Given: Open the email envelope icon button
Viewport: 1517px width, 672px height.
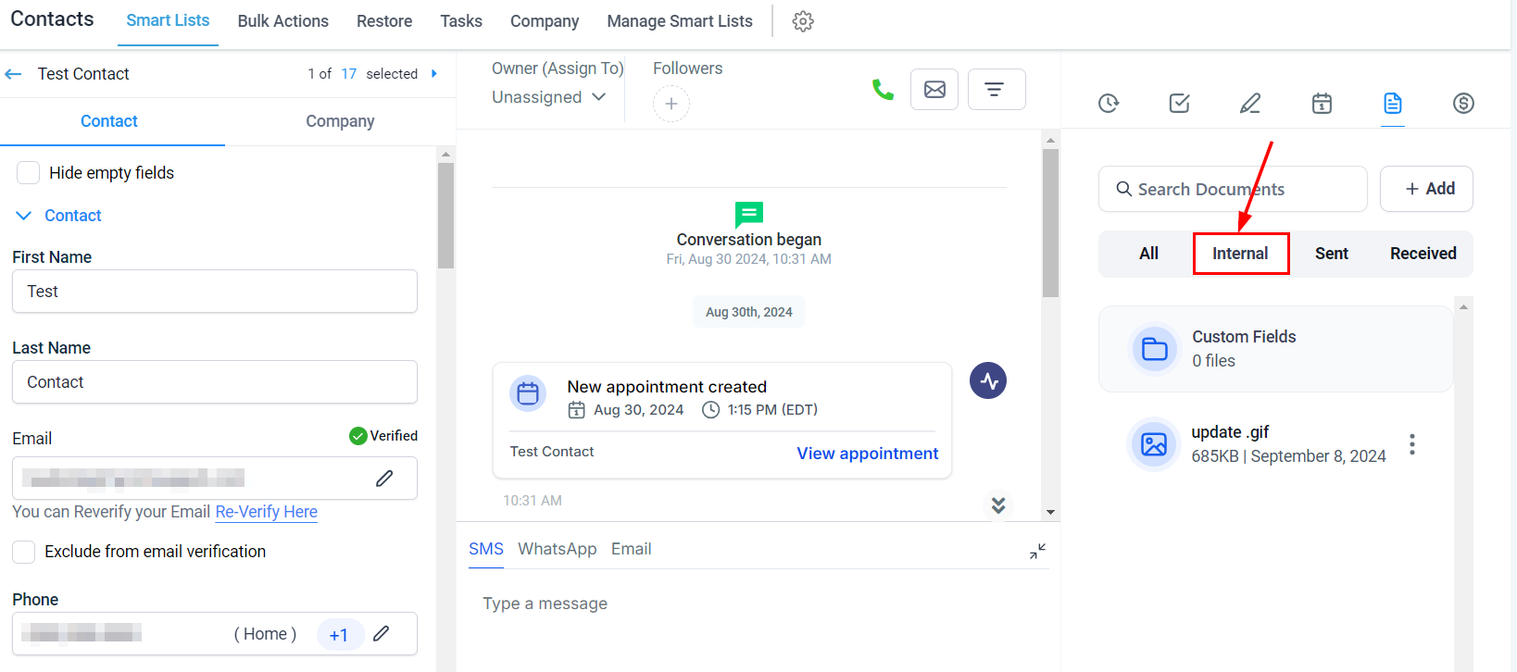Looking at the screenshot, I should click(934, 90).
